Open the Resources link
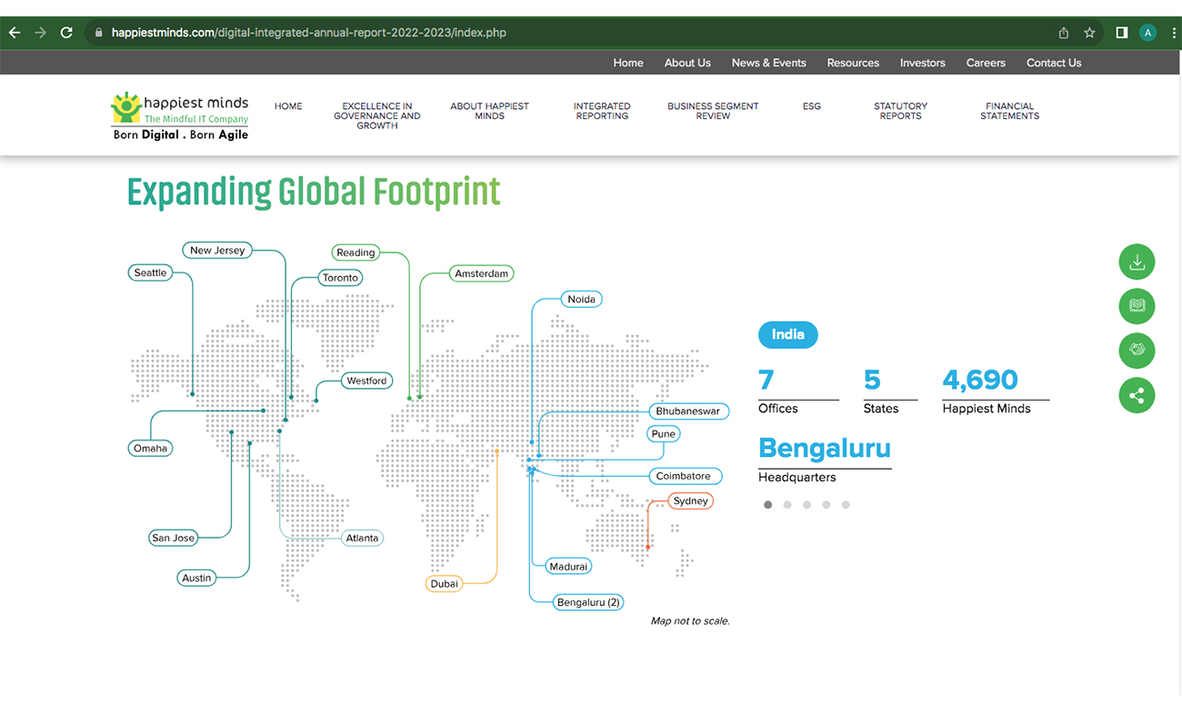This screenshot has width=1182, height=712. 853,63
